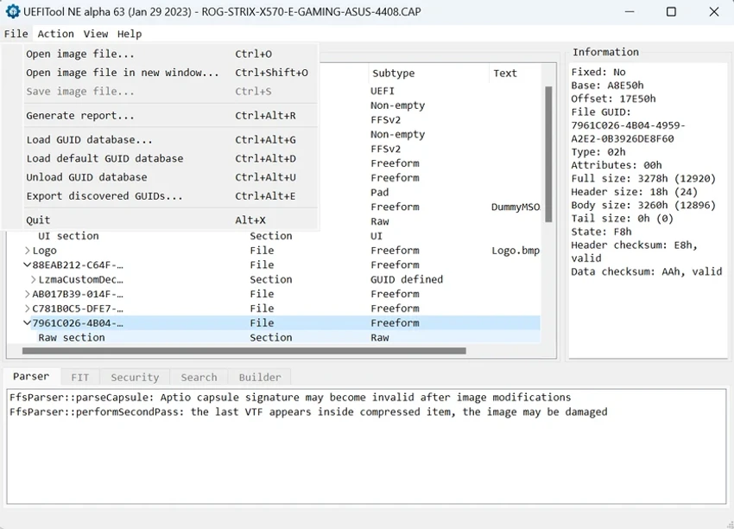
Task: Click Load default GUID database
Action: 171,158
